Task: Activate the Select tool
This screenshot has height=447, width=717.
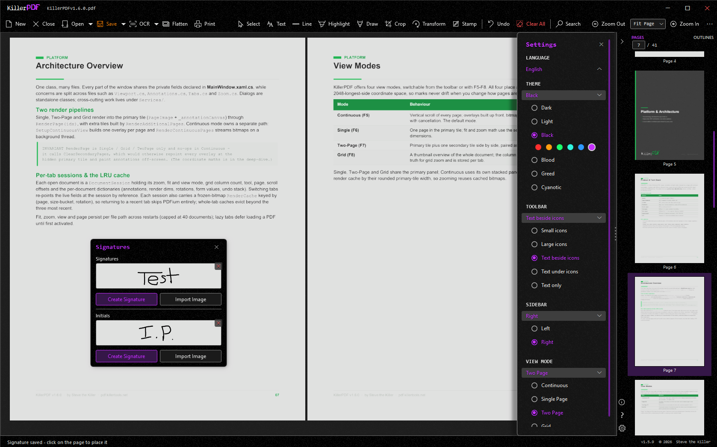Action: (249, 24)
